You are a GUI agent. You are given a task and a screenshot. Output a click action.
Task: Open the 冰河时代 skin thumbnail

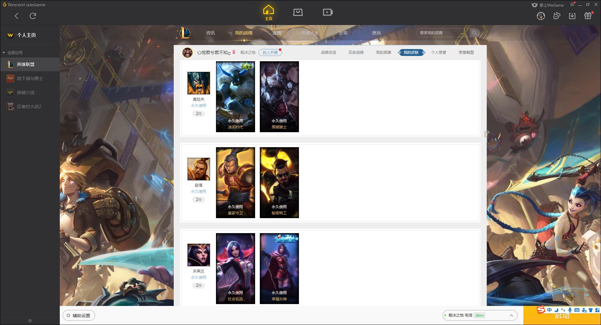coord(235,97)
